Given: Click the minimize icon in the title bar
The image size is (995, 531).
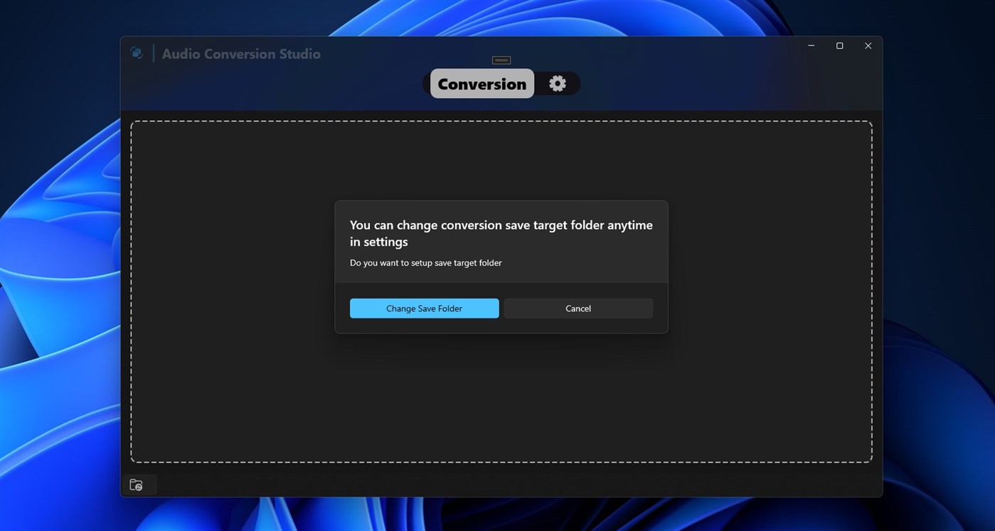Looking at the screenshot, I should (810, 45).
